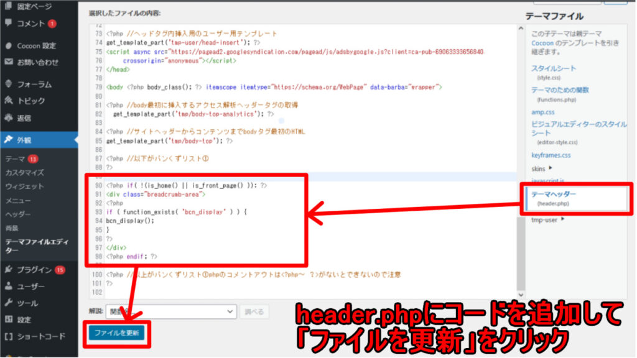Click line 98 endif code

132,257
